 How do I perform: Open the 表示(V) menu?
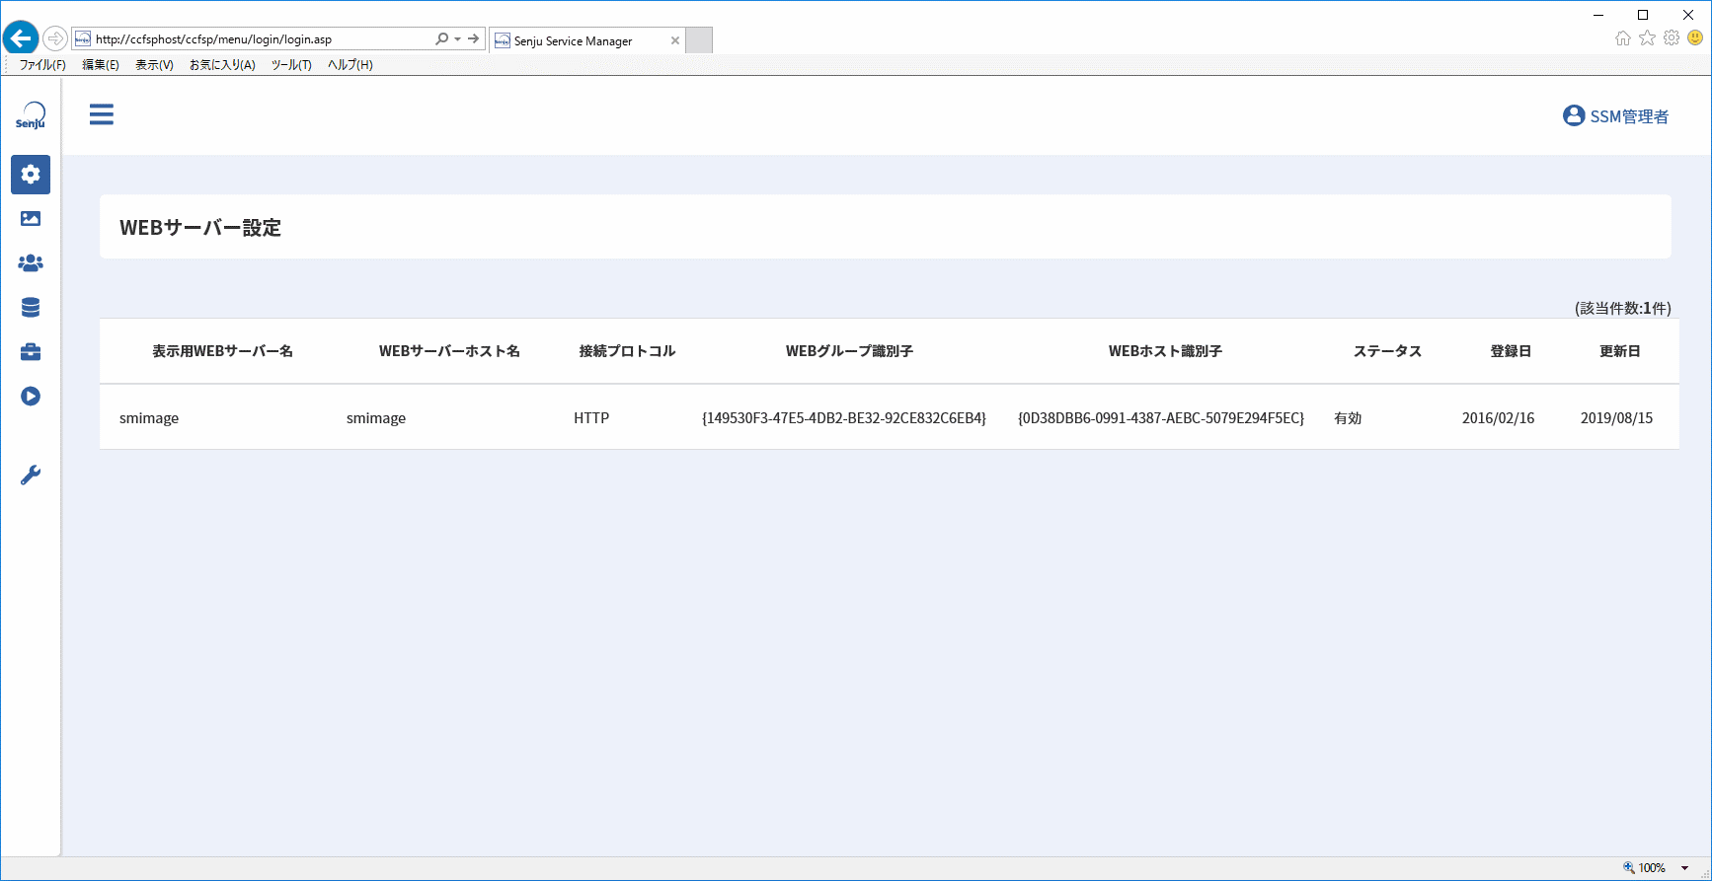coord(154,65)
